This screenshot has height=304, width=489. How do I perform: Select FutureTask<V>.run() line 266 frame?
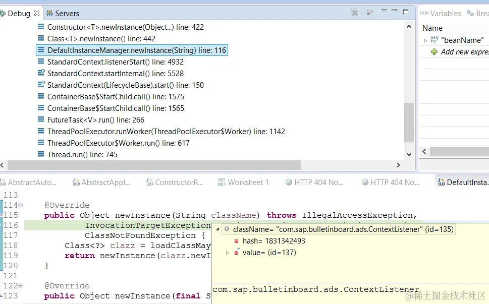[x=96, y=120]
